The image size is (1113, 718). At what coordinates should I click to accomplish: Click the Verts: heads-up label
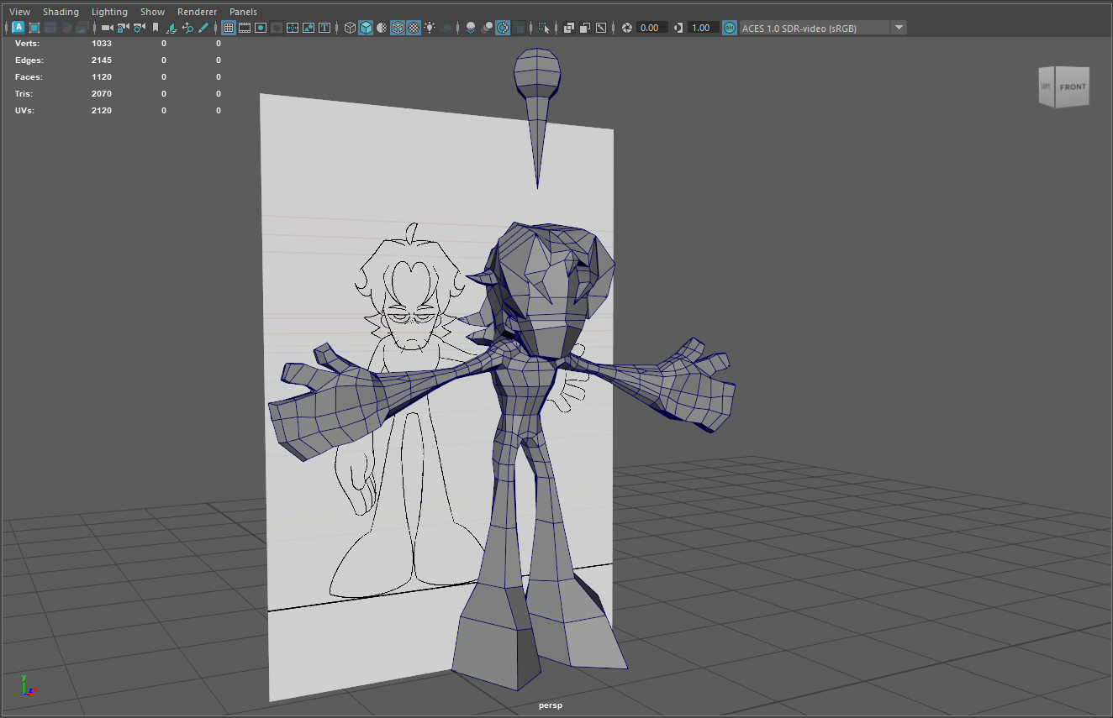point(27,43)
